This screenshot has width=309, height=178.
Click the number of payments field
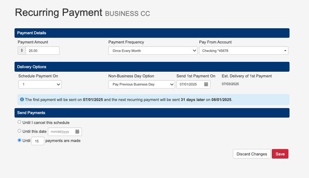[x=38, y=141]
